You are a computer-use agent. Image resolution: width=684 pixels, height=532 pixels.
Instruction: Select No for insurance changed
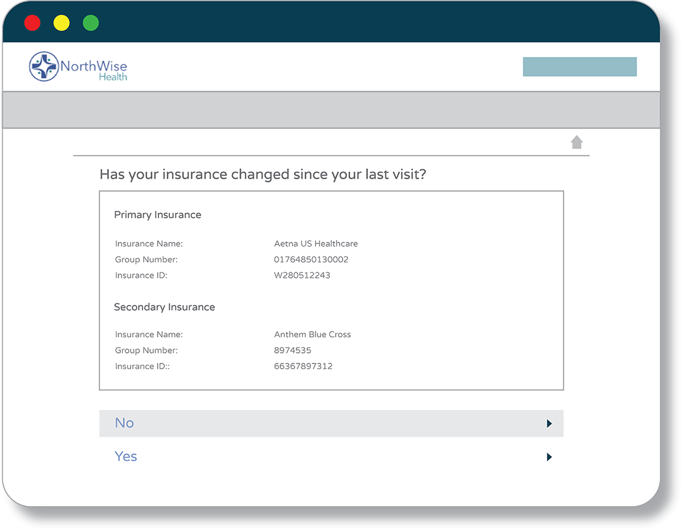(x=125, y=423)
